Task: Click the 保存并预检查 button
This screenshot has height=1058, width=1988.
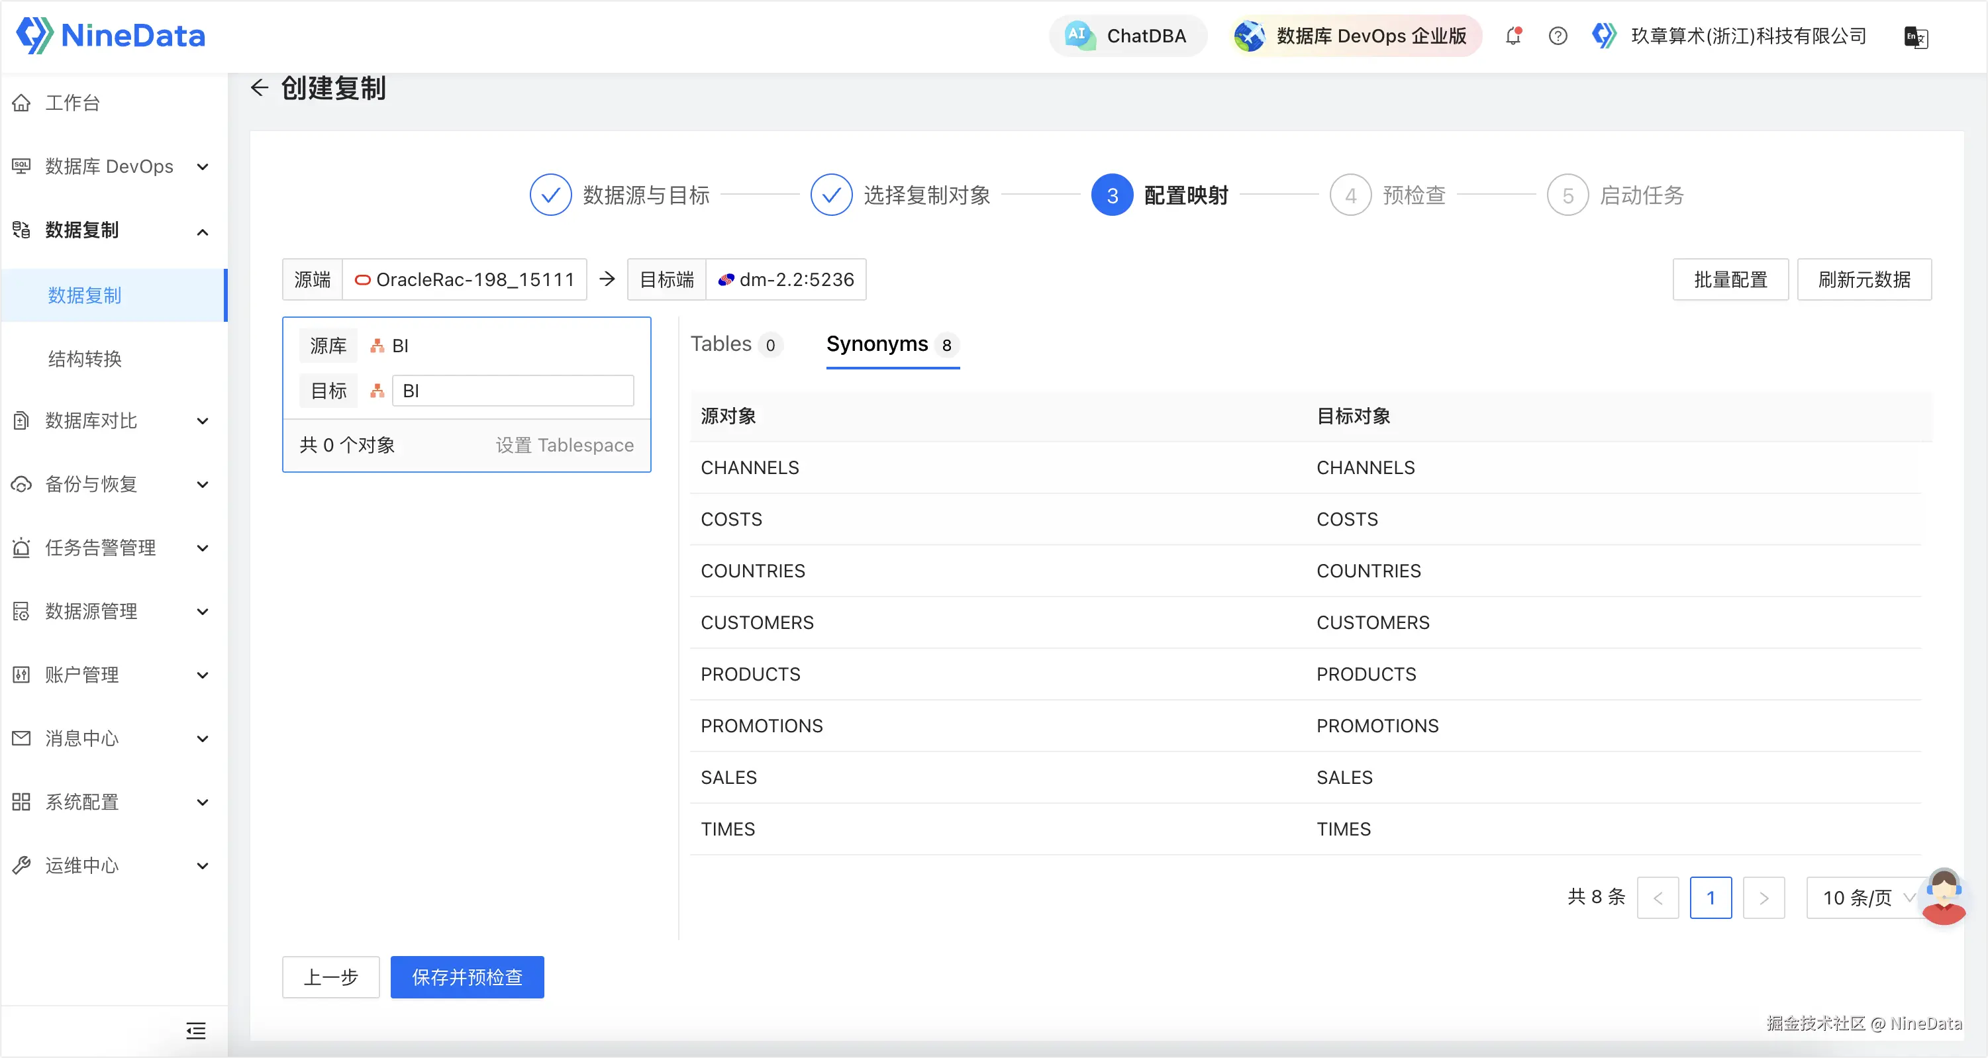Action: pos(467,977)
